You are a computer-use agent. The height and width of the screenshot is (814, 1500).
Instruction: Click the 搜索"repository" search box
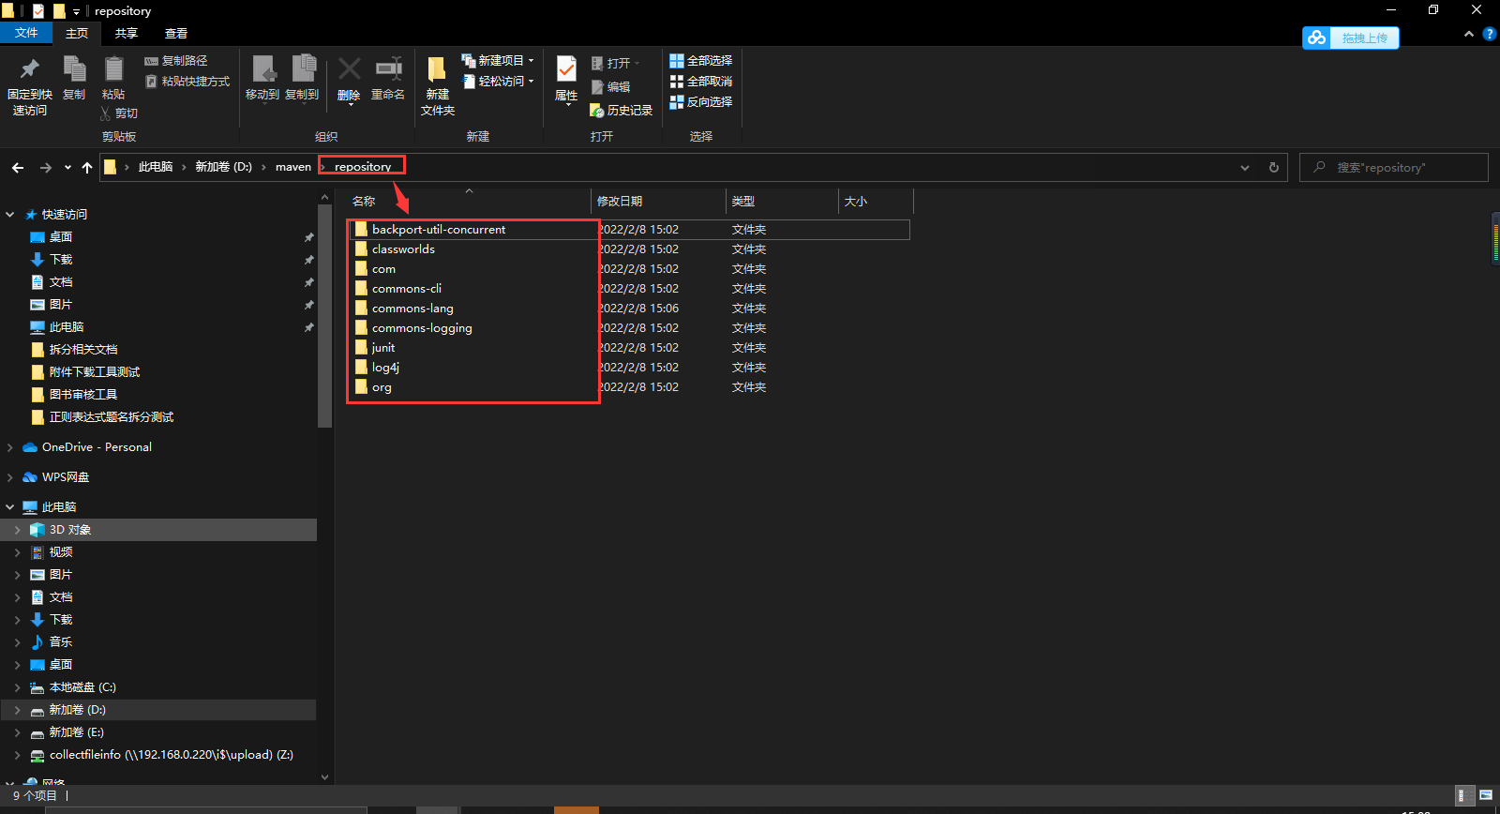[x=1394, y=168]
